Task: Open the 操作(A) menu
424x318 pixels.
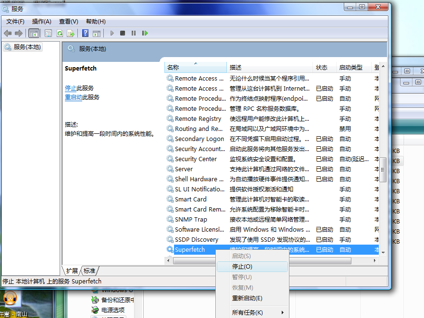Action: pyautogui.click(x=41, y=22)
